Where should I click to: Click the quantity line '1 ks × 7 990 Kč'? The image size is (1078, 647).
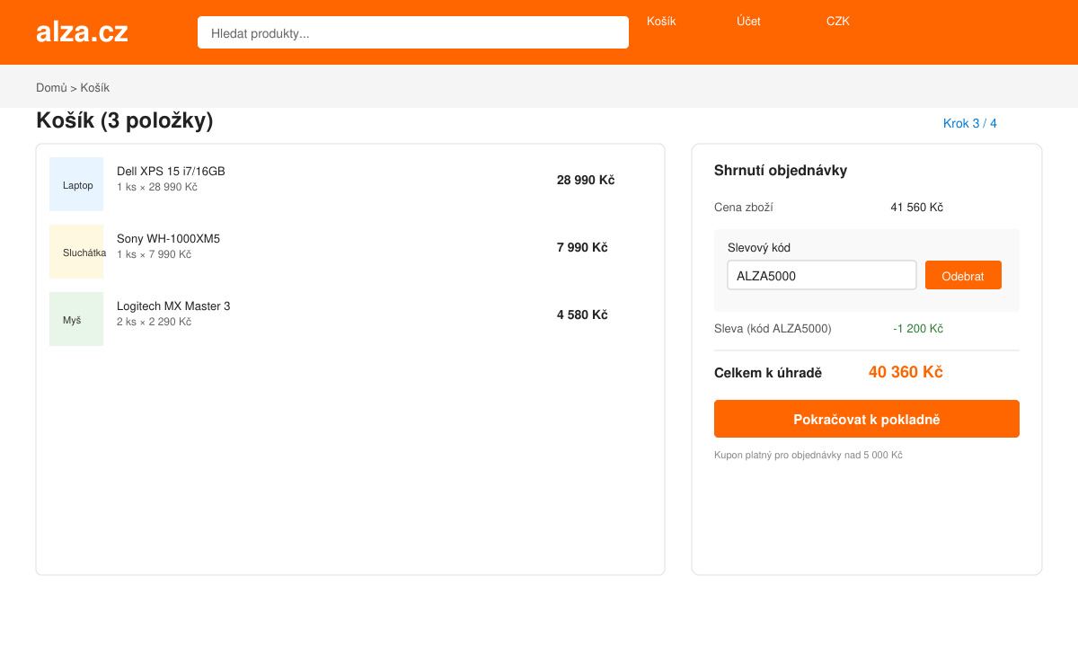click(154, 254)
